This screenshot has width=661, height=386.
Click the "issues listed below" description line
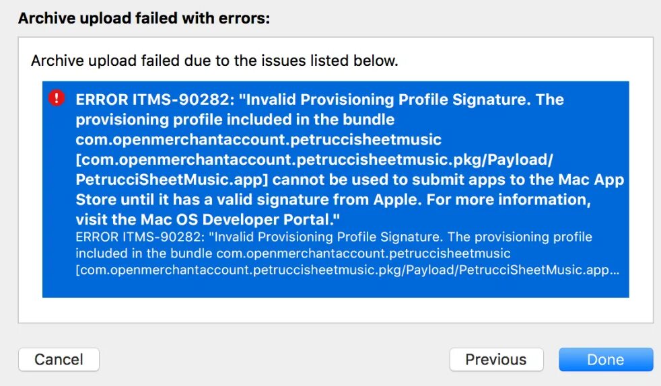[215, 61]
